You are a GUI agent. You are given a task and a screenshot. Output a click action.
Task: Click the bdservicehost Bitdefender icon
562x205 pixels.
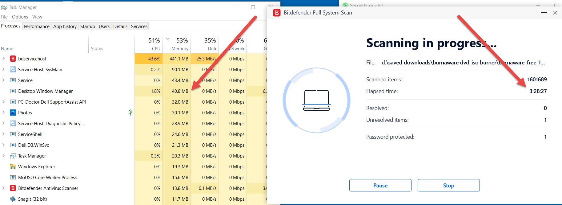[13, 59]
